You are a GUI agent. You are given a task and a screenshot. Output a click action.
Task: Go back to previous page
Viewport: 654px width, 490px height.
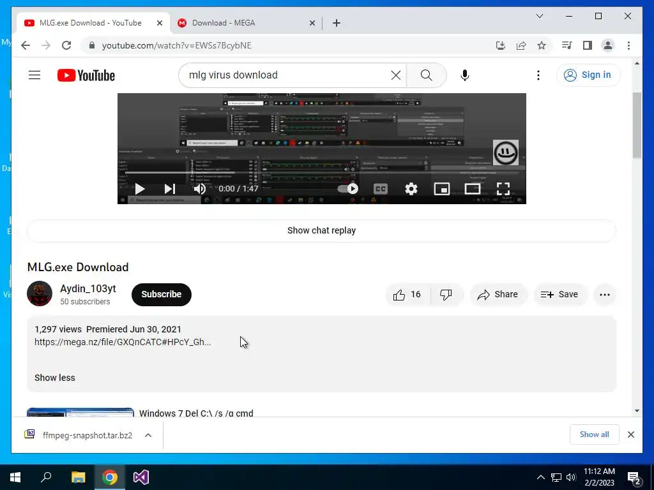[x=26, y=45]
